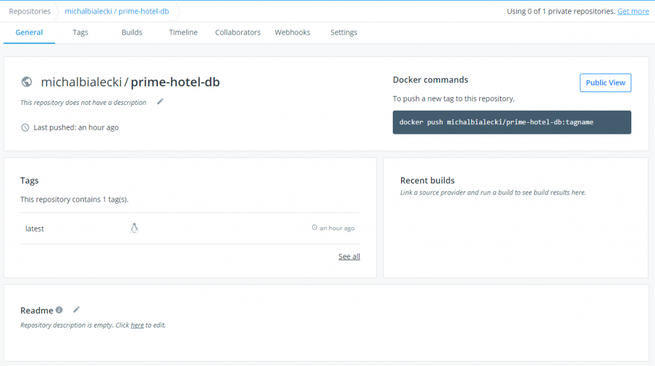Select the docker push command box
Viewport: 655px width, 366px height.
(512, 122)
